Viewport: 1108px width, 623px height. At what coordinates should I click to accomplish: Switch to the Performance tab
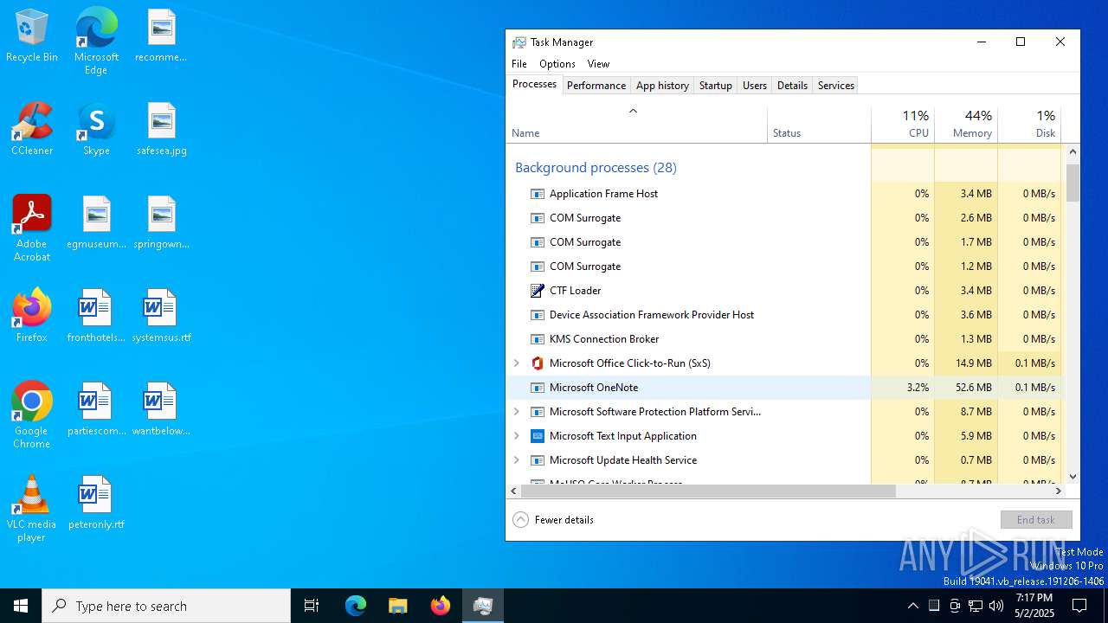coord(596,86)
